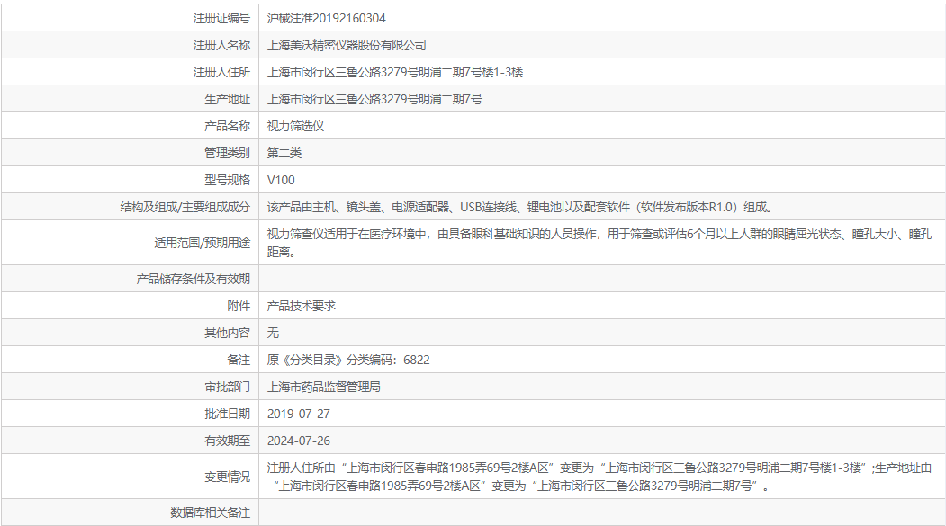Screen dimensions: 946x526
Task: Click expiry date 2024-07-26
Action: point(299,441)
